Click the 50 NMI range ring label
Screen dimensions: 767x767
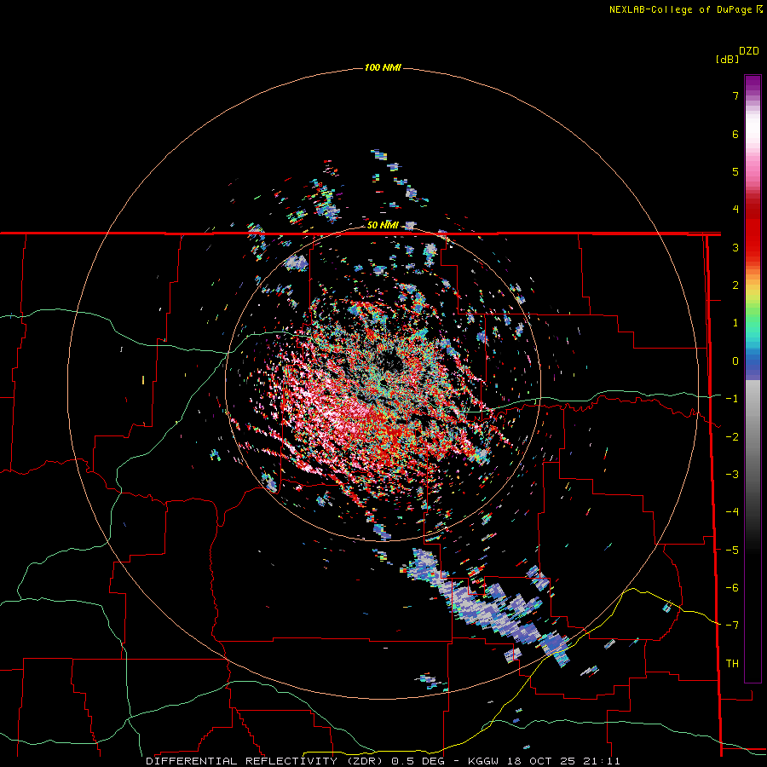(383, 225)
